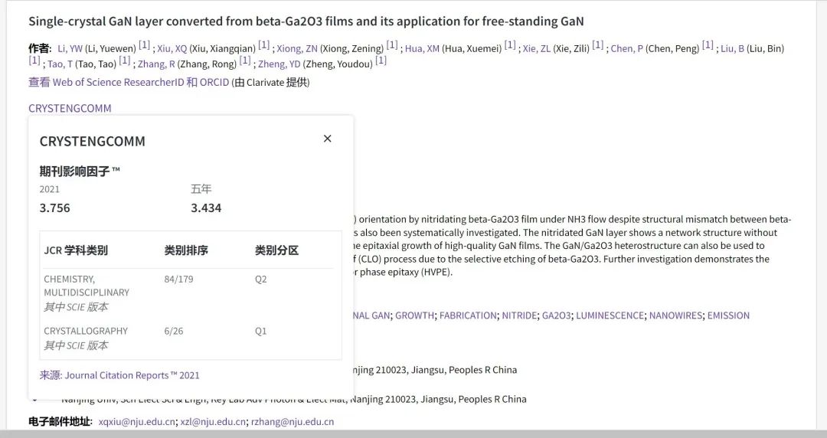Open author link Li, YW
827x438 pixels.
point(70,49)
